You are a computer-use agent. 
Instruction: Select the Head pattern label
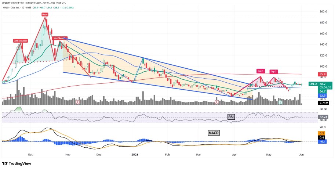pyautogui.click(x=45, y=15)
